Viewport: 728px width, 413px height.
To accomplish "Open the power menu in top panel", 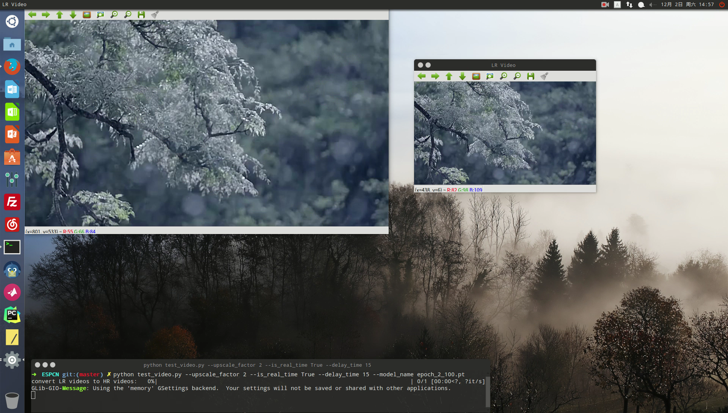I will pos(722,5).
